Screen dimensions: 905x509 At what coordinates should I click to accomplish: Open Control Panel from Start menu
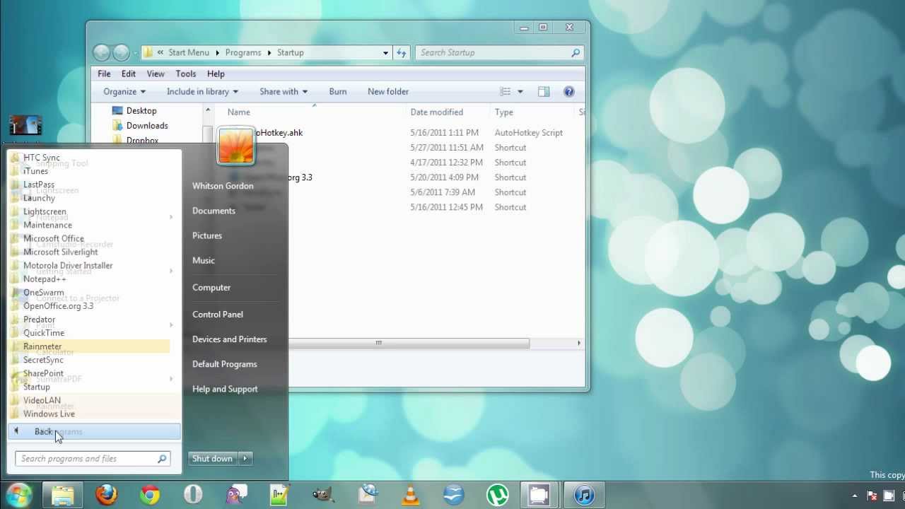click(x=218, y=314)
